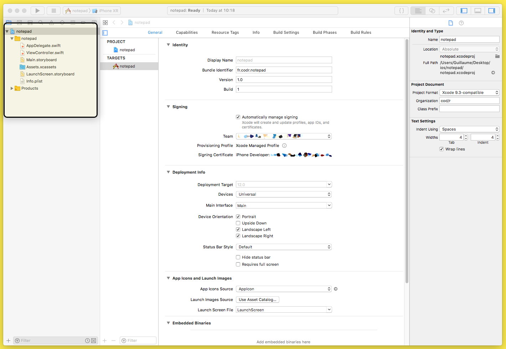Switch to the Assistant editor (overlapping circles)
Viewport: 506px width, 349px height.
click(432, 11)
